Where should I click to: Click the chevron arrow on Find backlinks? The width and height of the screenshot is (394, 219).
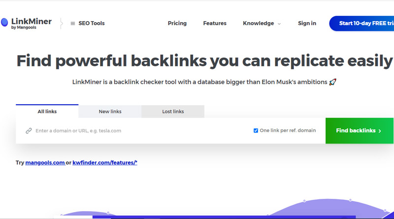tap(380, 131)
